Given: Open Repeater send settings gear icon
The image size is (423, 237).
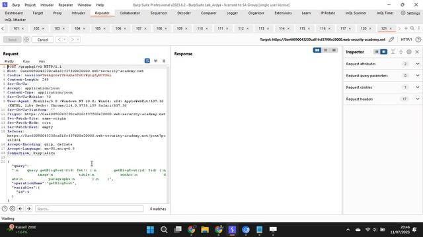Looking at the screenshot, I should tap(26, 39).
